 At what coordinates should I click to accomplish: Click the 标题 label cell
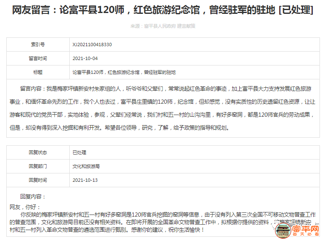point(38,72)
